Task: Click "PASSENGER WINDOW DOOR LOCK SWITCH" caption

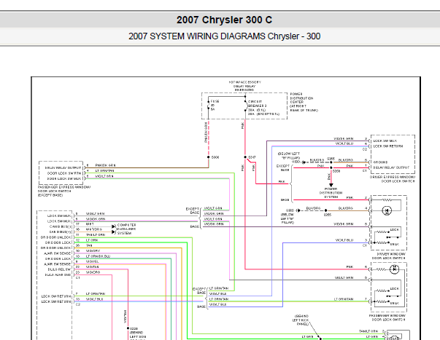Action: pos(387,317)
